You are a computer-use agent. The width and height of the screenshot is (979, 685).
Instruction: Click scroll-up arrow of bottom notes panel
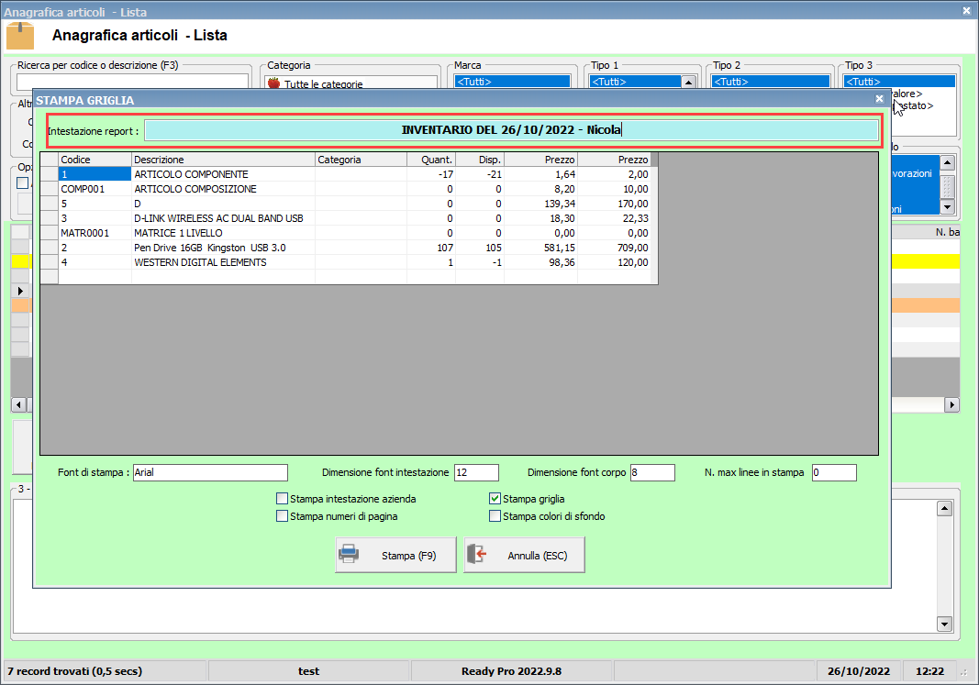pos(945,509)
